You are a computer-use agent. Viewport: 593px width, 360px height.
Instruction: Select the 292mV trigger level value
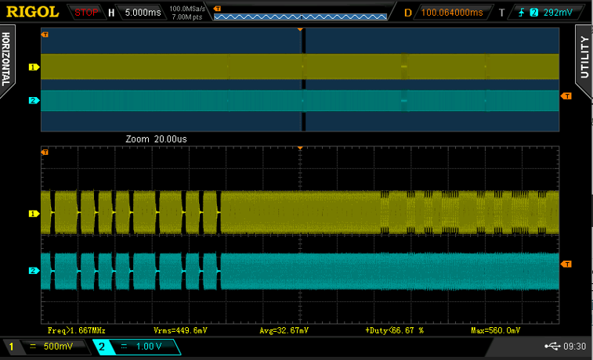[x=558, y=13]
